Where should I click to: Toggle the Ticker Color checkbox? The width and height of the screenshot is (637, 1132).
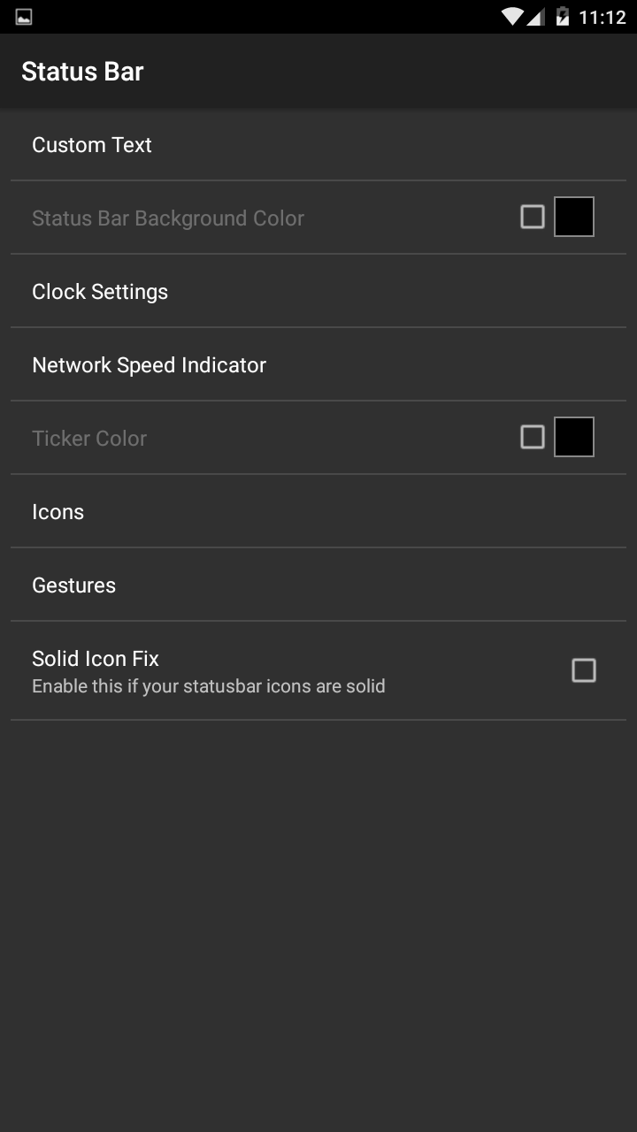coord(533,437)
